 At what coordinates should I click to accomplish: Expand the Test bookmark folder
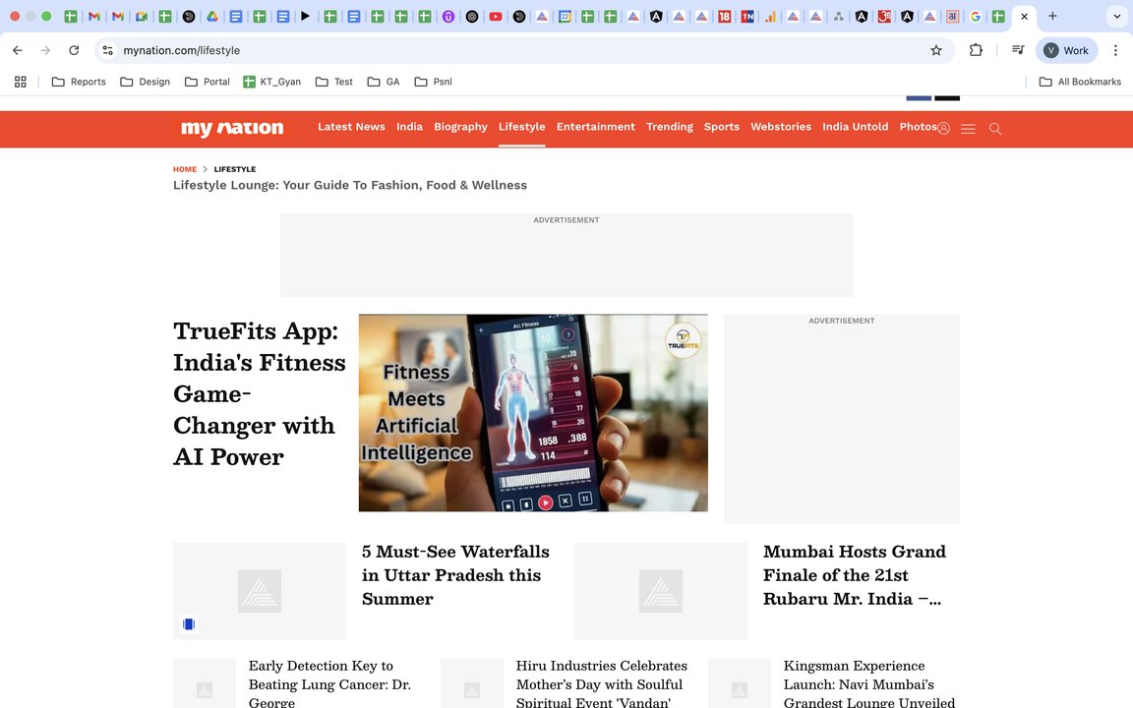click(333, 82)
